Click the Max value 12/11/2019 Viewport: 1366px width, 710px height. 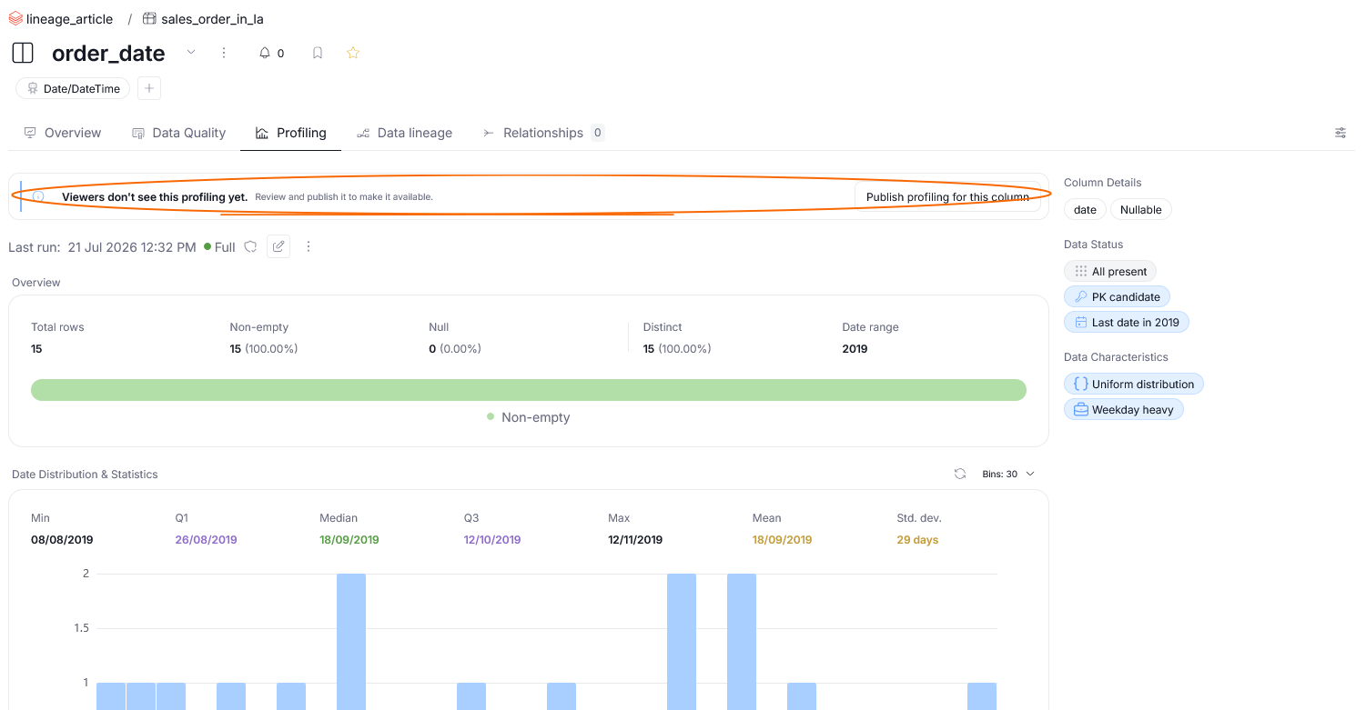pyautogui.click(x=635, y=540)
